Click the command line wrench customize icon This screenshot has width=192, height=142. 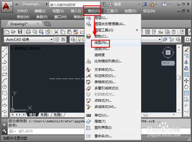tap(4, 131)
